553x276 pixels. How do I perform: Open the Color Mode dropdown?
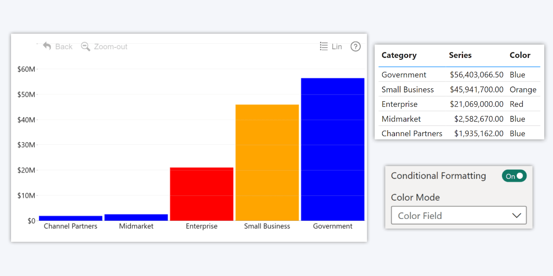point(458,215)
